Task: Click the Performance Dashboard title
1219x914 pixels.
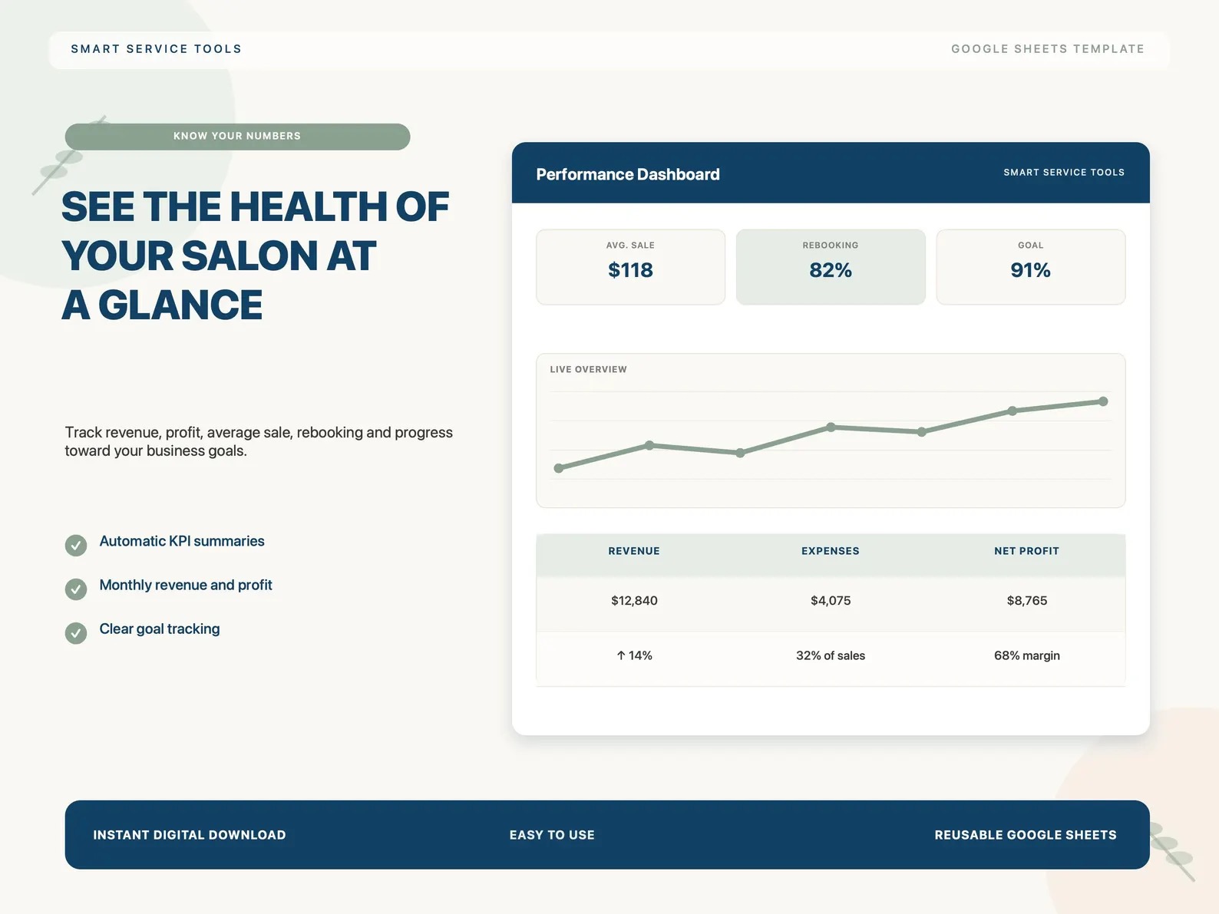Action: pyautogui.click(x=628, y=174)
